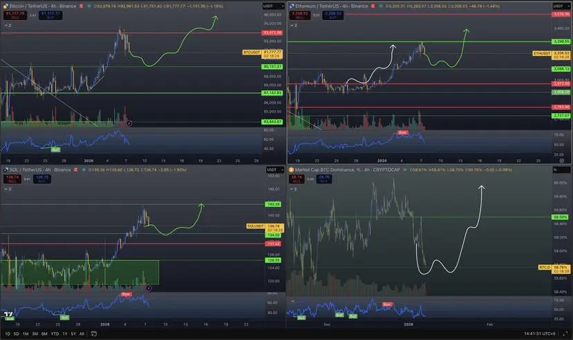Click the BTC Dominance symbol logo icon
This screenshot has width=573, height=340.
(292, 170)
